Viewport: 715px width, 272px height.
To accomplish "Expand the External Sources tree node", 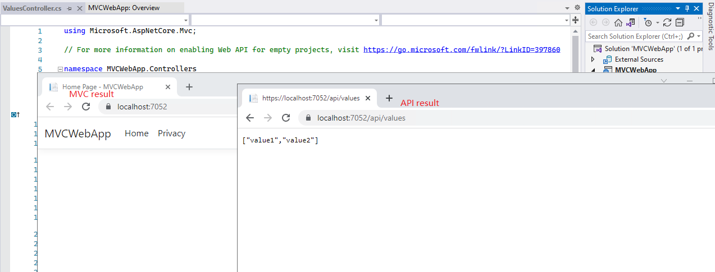I will click(x=593, y=59).
